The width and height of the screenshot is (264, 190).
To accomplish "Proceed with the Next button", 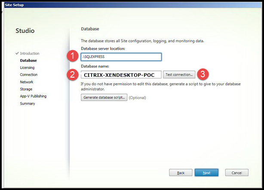I will (x=206, y=173).
